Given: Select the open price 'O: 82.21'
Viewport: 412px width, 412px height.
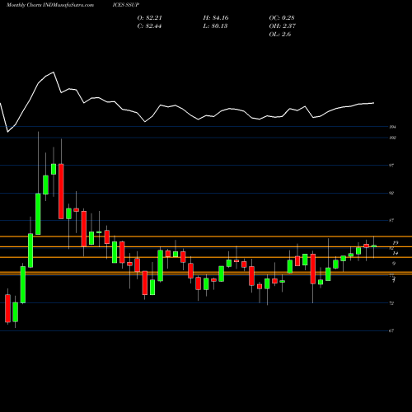Looking at the screenshot, I should coord(149,18).
